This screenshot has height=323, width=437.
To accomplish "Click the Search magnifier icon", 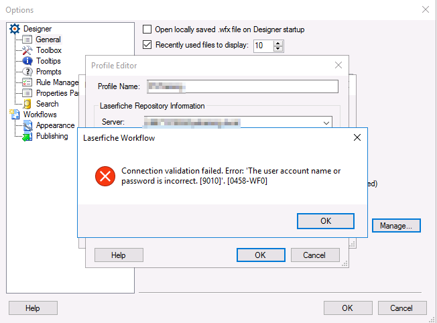I will pos(27,104).
